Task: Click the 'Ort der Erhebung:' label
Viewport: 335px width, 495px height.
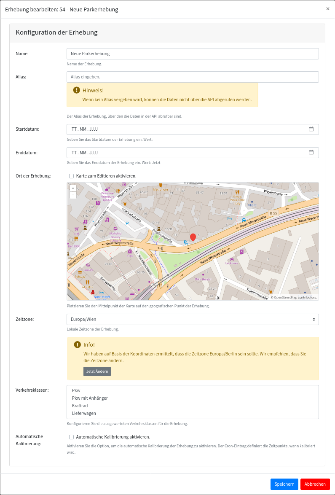Action: [33, 176]
